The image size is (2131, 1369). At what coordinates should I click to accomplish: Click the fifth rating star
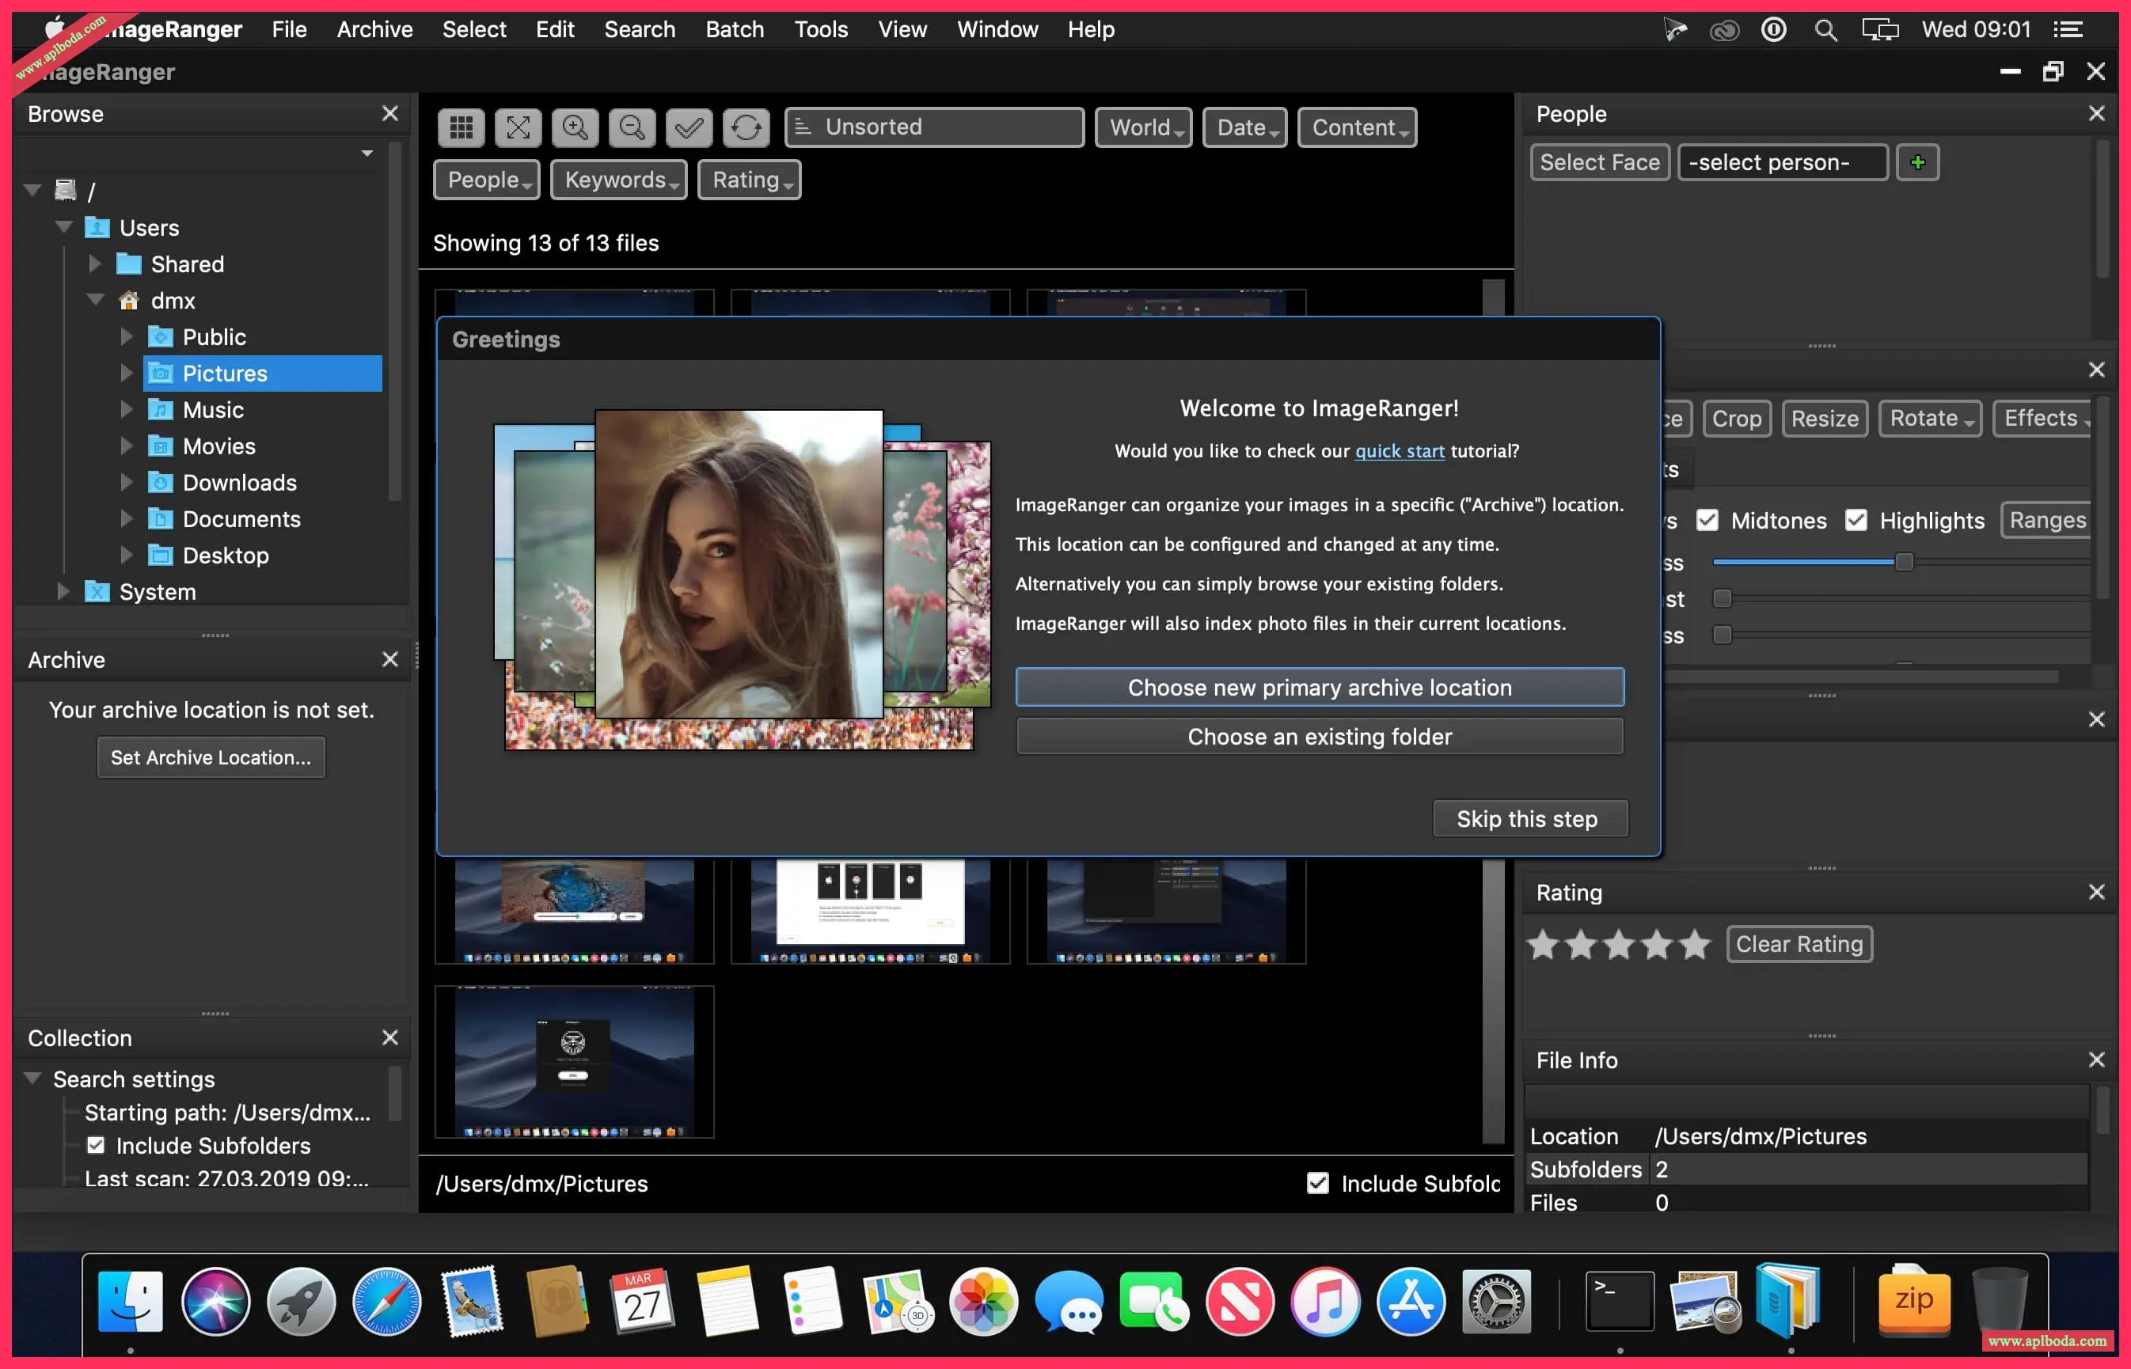click(x=1695, y=944)
